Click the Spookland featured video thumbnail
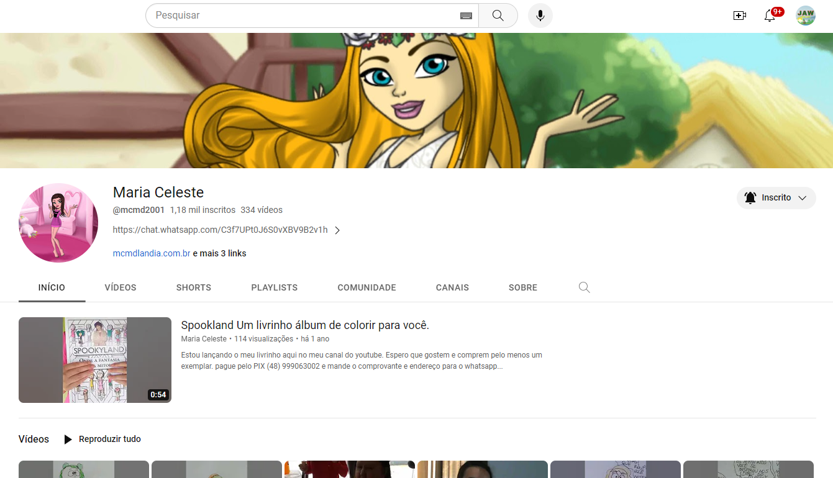Viewport: 833px width, 478px height. (x=95, y=360)
